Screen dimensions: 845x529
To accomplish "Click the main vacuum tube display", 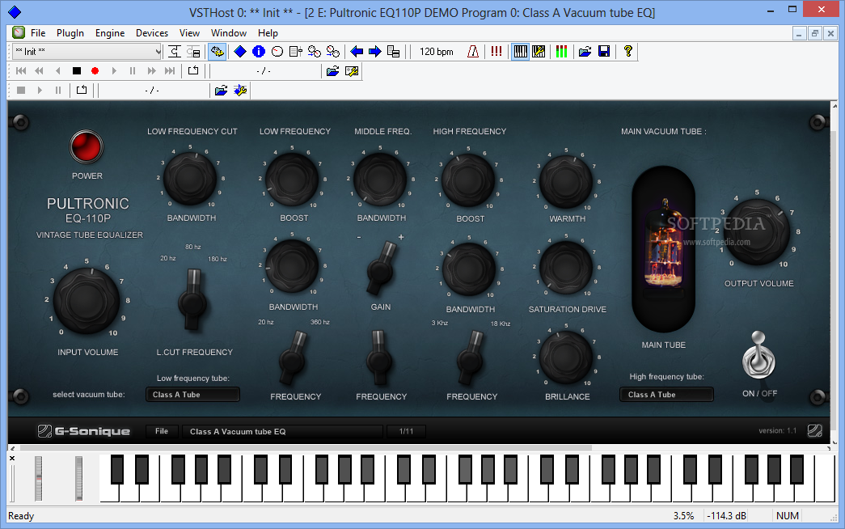I will tap(663, 249).
